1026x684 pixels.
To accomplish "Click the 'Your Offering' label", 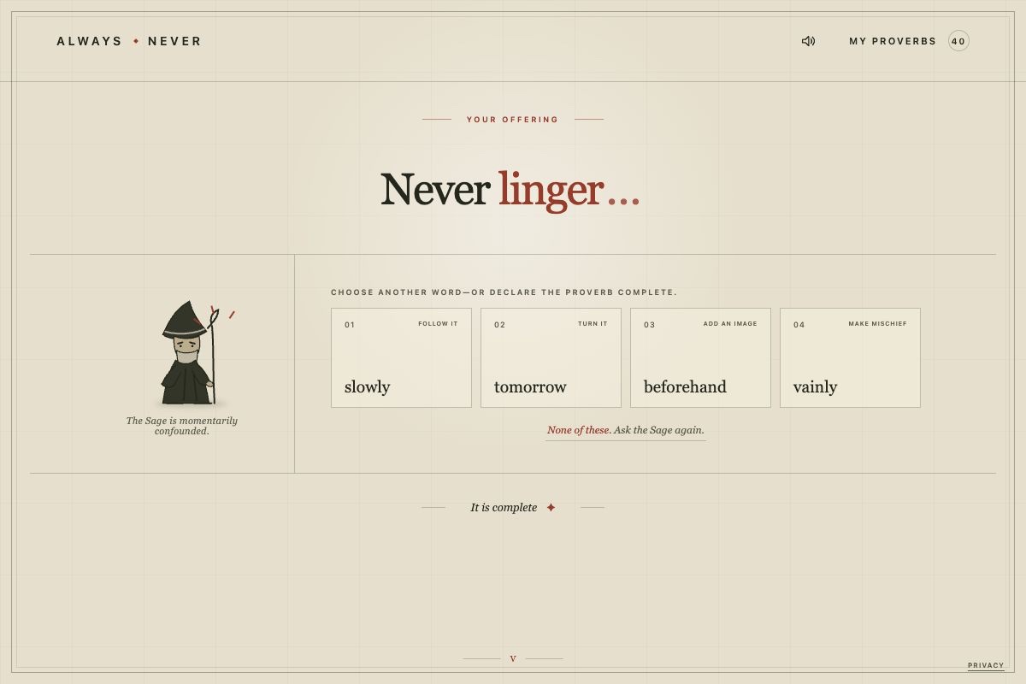I will coord(512,120).
